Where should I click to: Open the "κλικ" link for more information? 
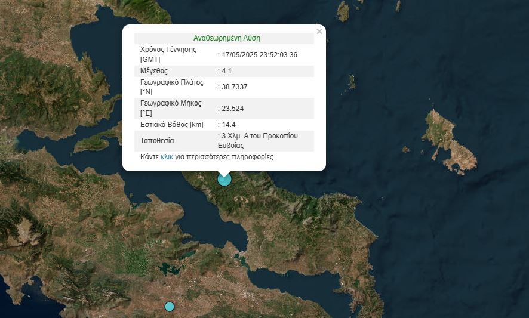coord(167,158)
